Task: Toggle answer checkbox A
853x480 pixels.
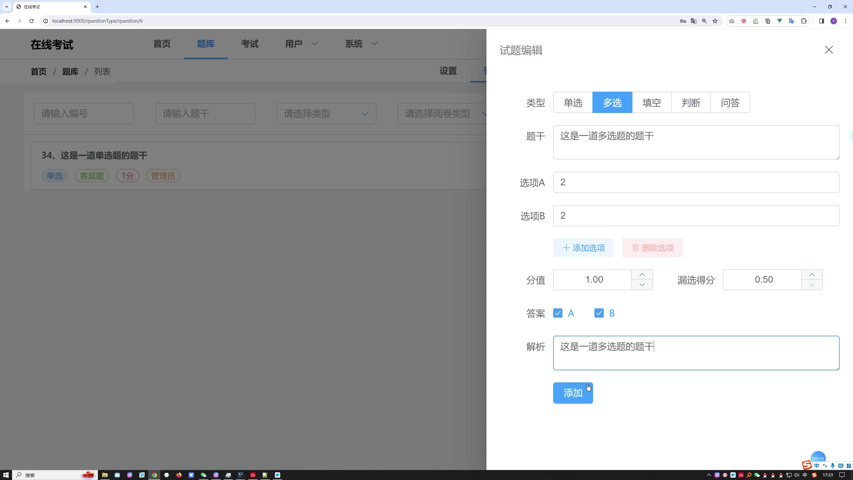Action: coord(558,313)
